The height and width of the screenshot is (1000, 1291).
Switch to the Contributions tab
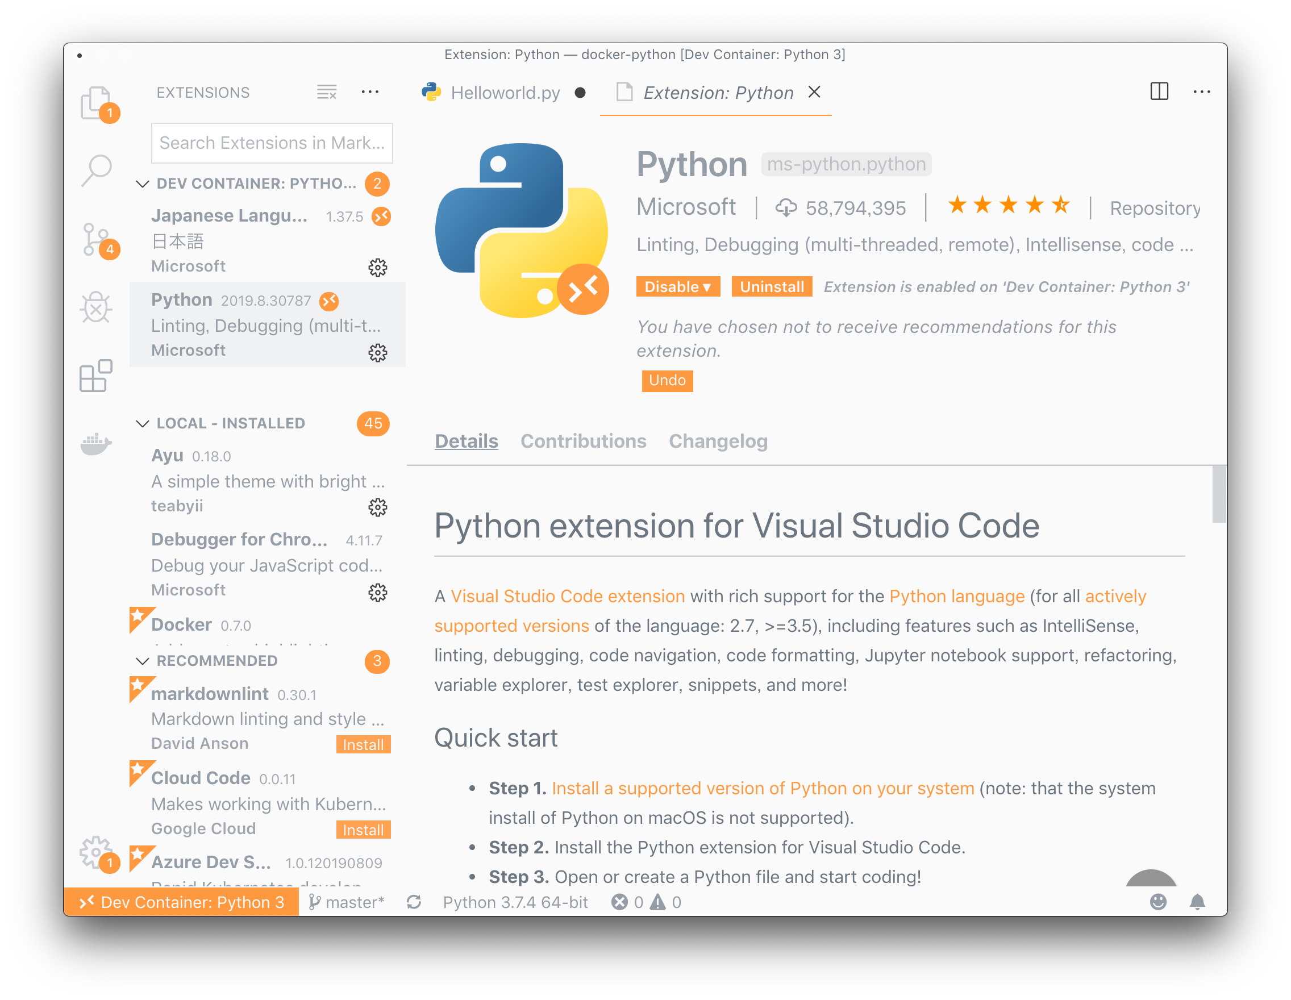(584, 441)
